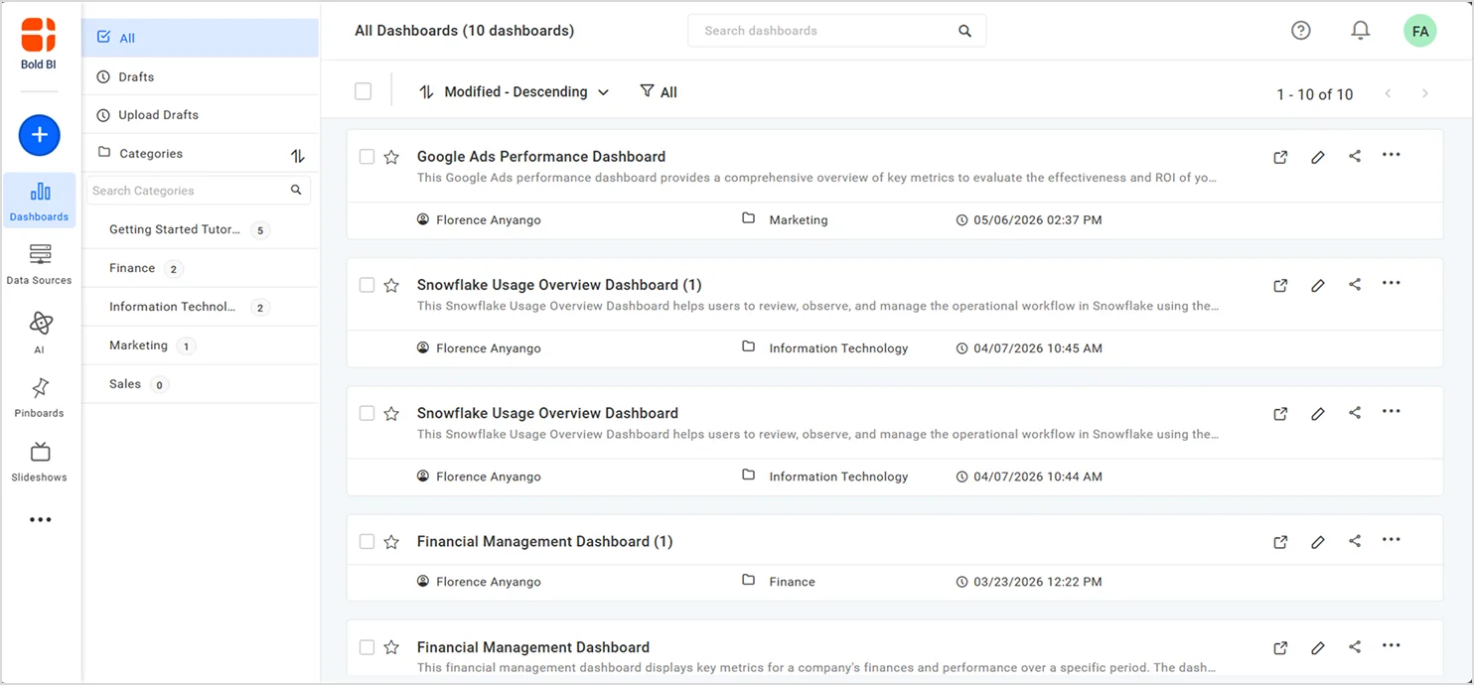Click the Search dashboards field

[836, 31]
